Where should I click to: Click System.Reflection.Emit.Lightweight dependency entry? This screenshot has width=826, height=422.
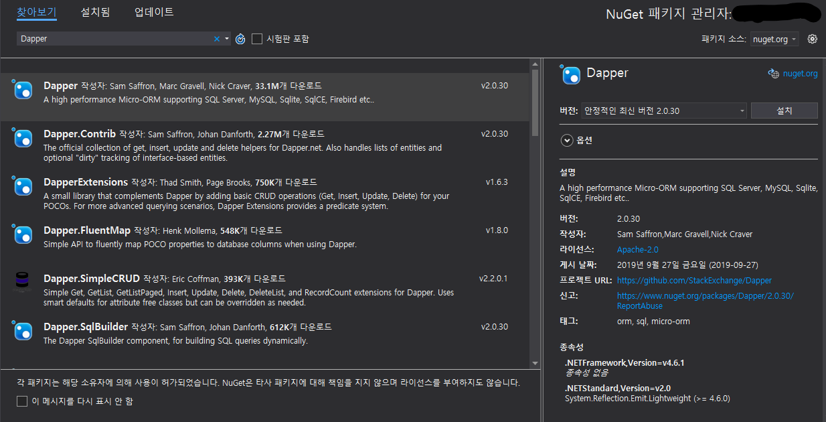(x=647, y=399)
